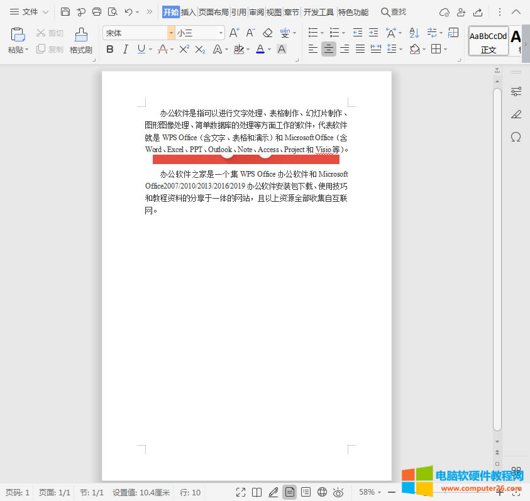Toggle the bulleted list
The height and width of the screenshot is (501, 530).
click(x=312, y=33)
